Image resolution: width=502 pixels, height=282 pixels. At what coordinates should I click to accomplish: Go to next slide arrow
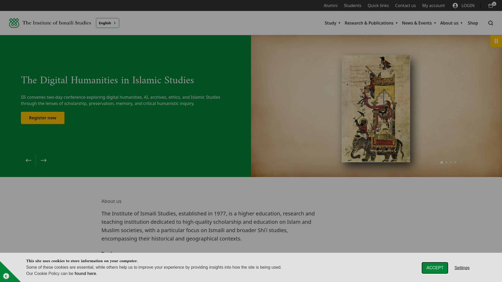pos(44,160)
